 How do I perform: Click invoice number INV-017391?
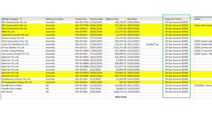[81, 44]
